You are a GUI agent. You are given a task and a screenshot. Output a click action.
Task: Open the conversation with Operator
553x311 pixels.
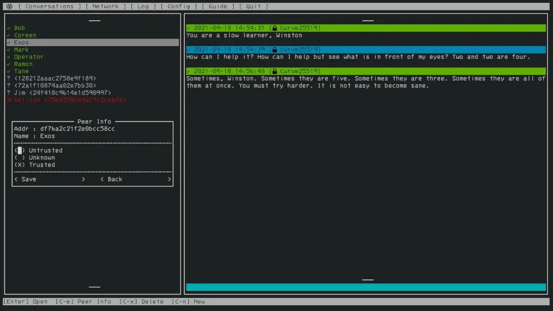tap(28, 57)
